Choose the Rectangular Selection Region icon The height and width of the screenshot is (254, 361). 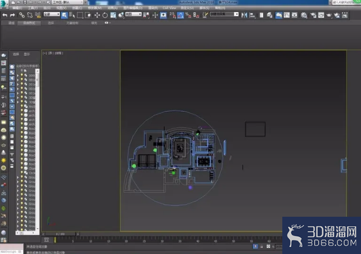pos(80,15)
